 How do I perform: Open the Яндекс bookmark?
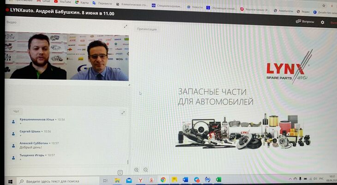(303, 12)
